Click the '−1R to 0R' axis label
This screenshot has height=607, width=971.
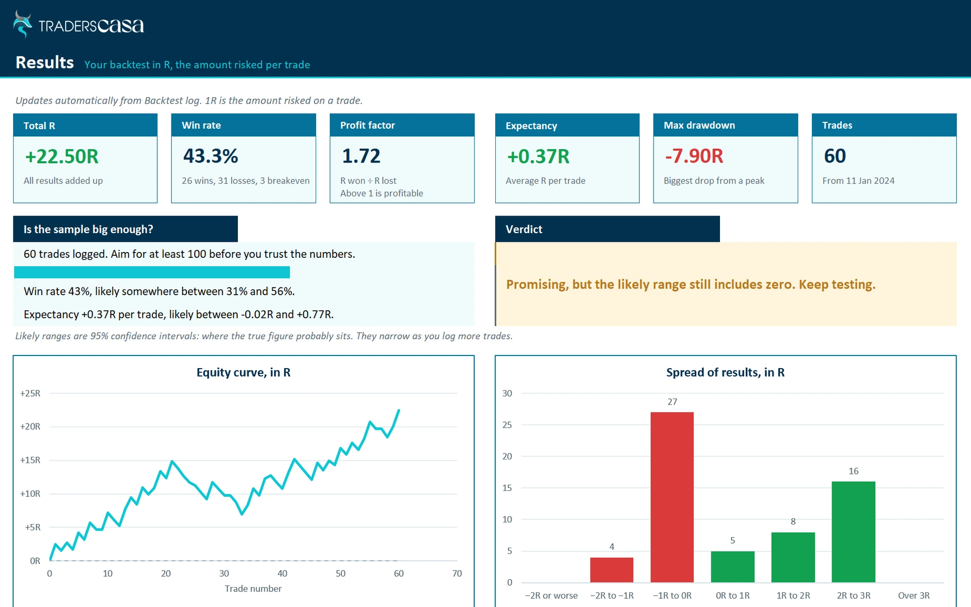click(672, 595)
